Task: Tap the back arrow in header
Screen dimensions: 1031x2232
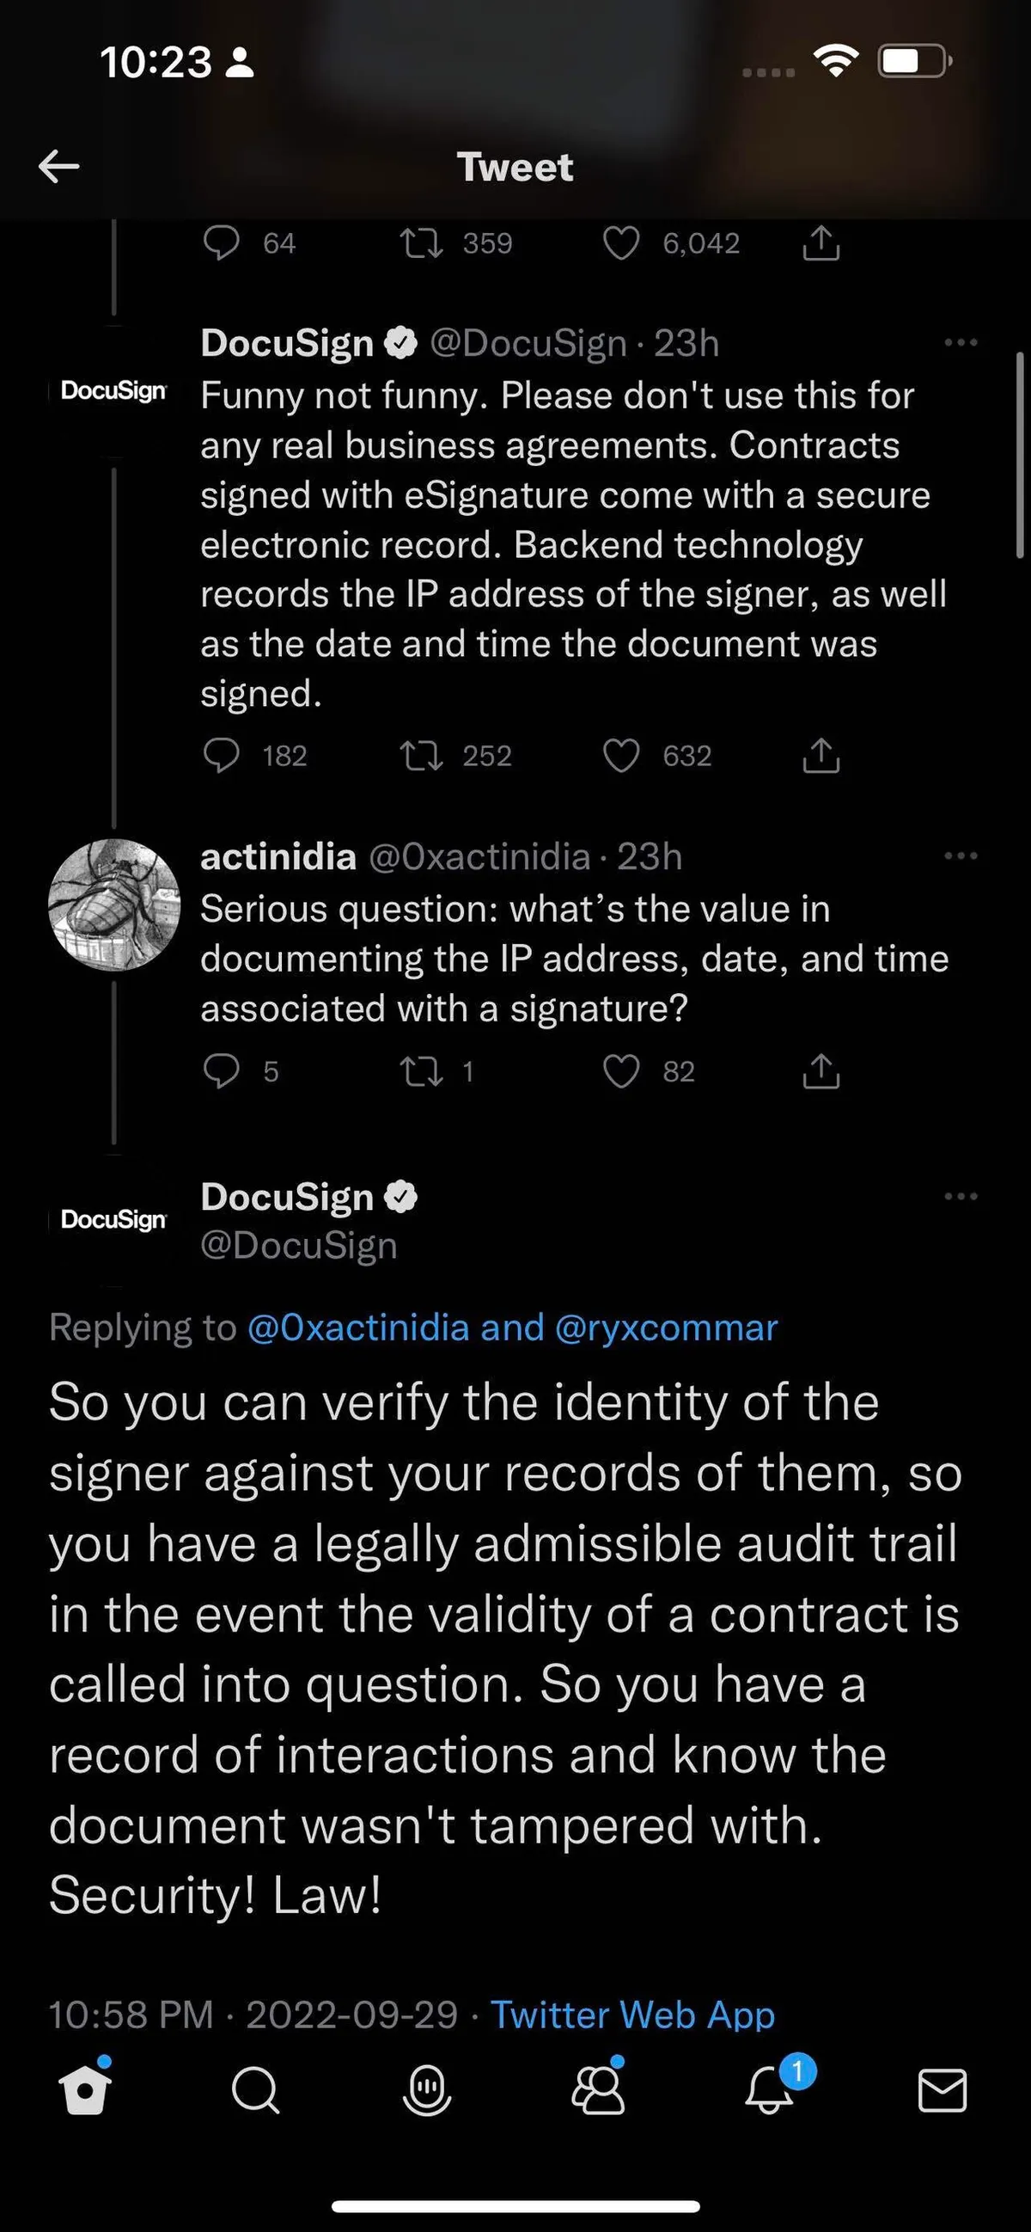Action: click(x=59, y=166)
